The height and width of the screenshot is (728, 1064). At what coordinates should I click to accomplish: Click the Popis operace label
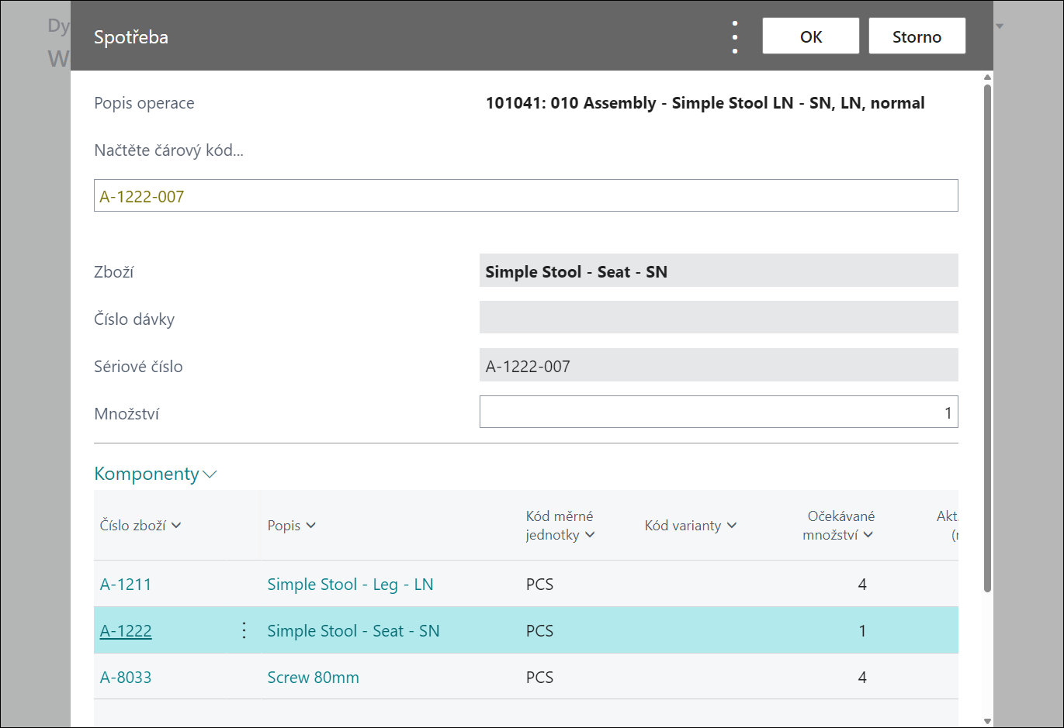point(144,103)
